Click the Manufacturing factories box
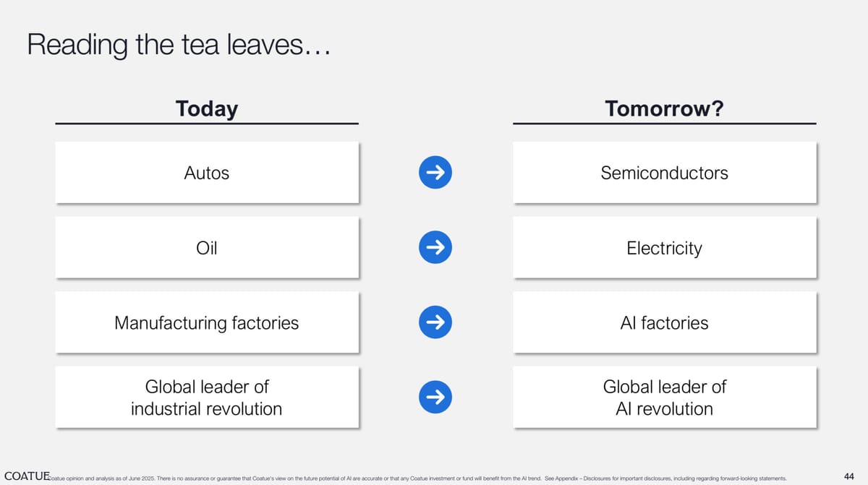The image size is (868, 485). coord(207,322)
